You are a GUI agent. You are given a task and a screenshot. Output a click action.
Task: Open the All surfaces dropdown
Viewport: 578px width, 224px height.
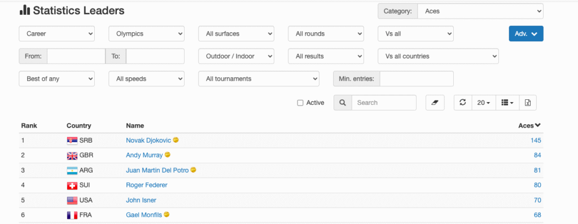pos(236,33)
